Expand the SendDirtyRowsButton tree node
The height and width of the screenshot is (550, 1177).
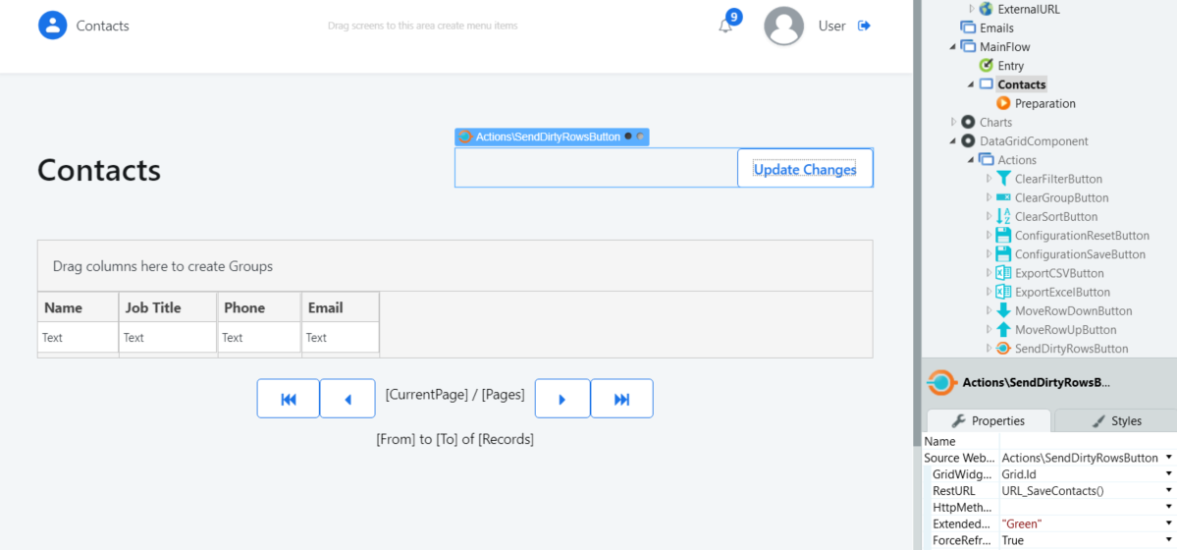pos(989,348)
